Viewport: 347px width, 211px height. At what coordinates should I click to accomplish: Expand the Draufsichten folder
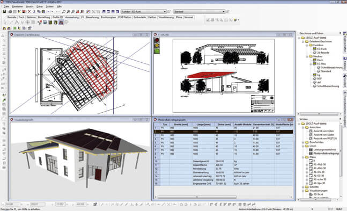coord(303,142)
